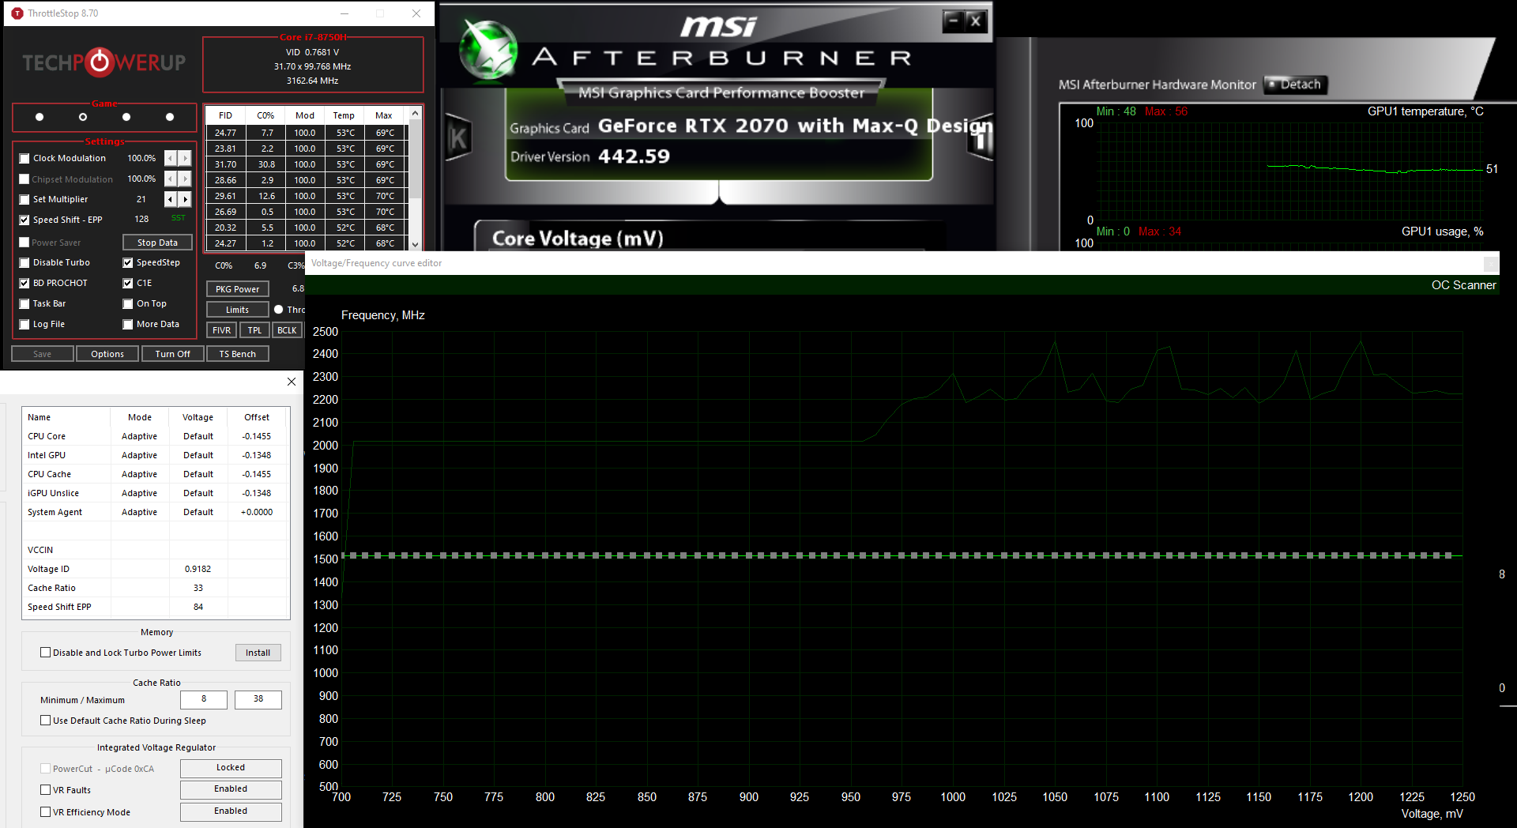This screenshot has width=1517, height=828.
Task: Select the System Agent row
Action: pos(156,512)
